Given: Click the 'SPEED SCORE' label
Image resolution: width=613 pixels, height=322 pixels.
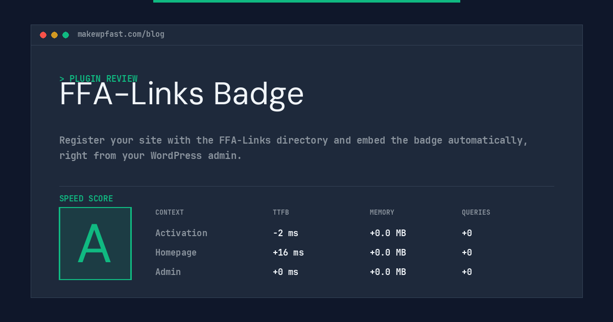Looking at the screenshot, I should click(86, 199).
